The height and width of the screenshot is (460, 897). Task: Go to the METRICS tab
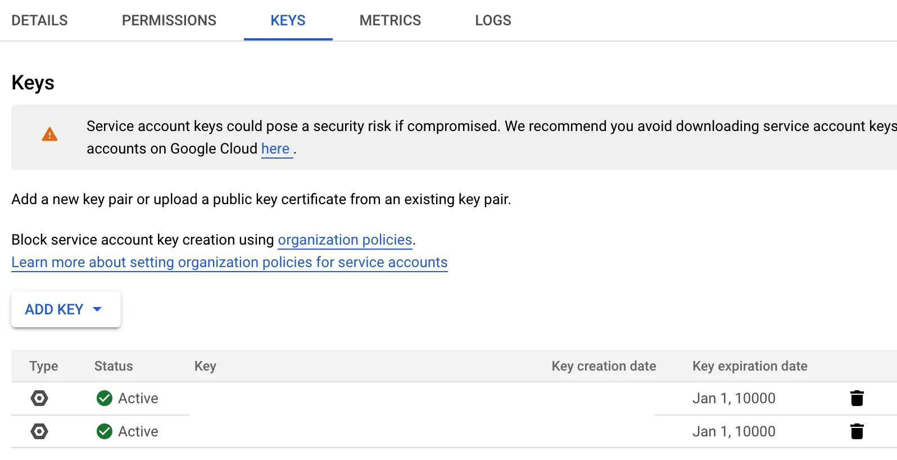coord(390,20)
